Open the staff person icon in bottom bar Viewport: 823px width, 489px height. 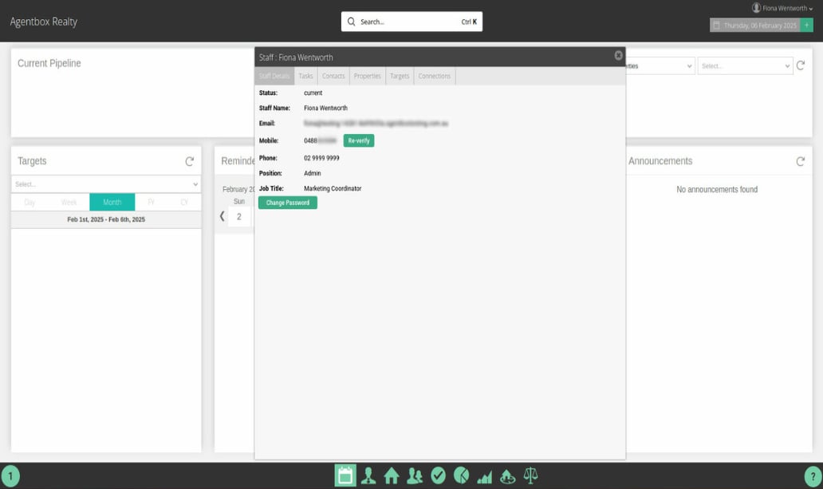tap(368, 476)
